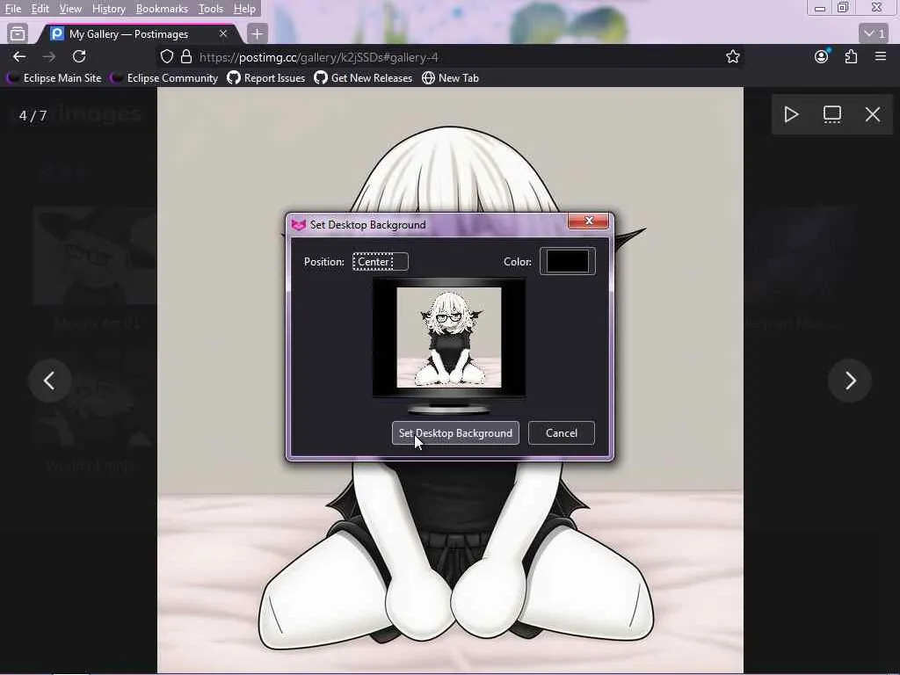900x675 pixels.
Task: Open the Report Issues bookmark
Action: click(x=266, y=78)
